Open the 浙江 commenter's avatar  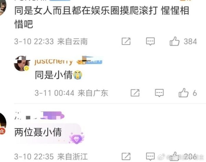3,124
